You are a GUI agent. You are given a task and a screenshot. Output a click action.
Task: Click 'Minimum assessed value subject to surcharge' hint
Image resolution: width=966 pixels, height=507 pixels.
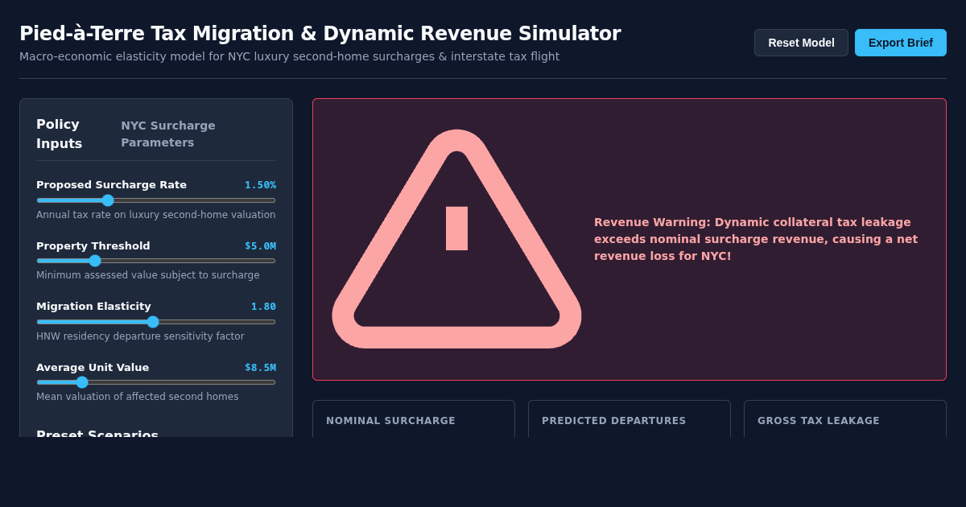coord(148,275)
